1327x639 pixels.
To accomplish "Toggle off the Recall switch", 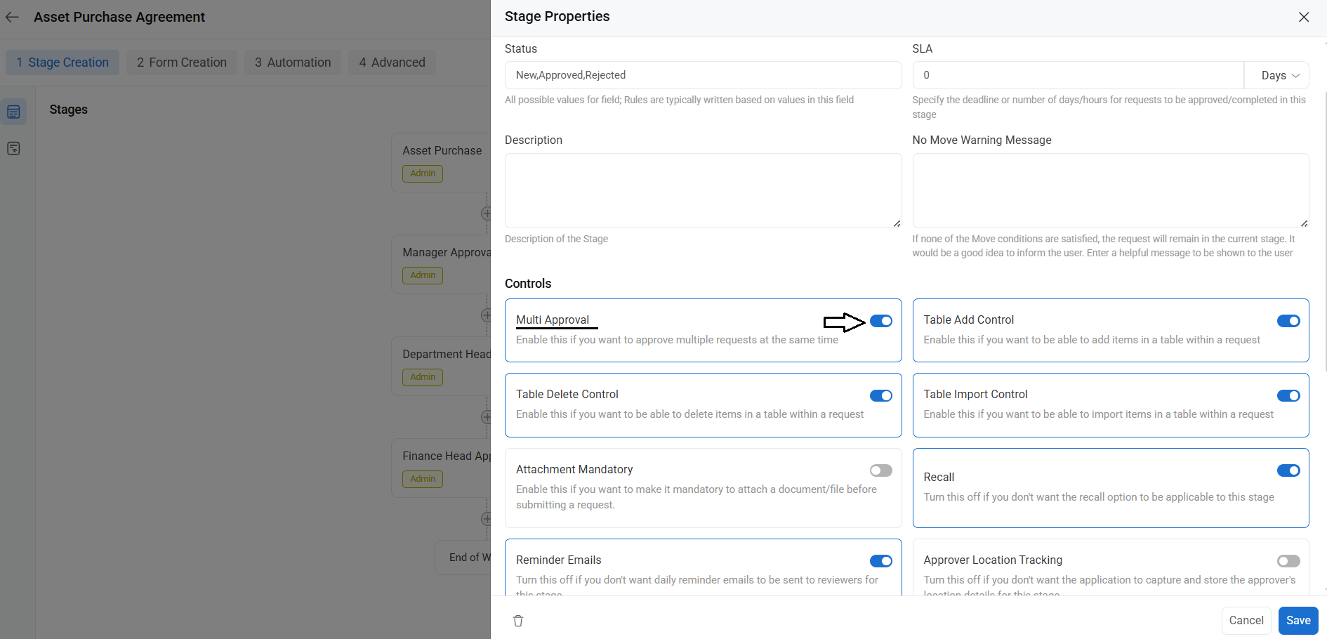I will pos(1288,470).
